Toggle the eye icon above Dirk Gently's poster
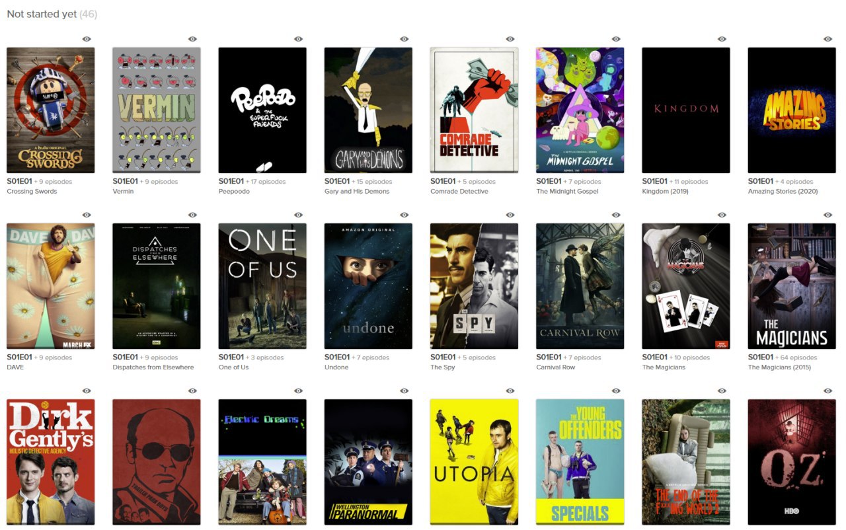 [87, 391]
